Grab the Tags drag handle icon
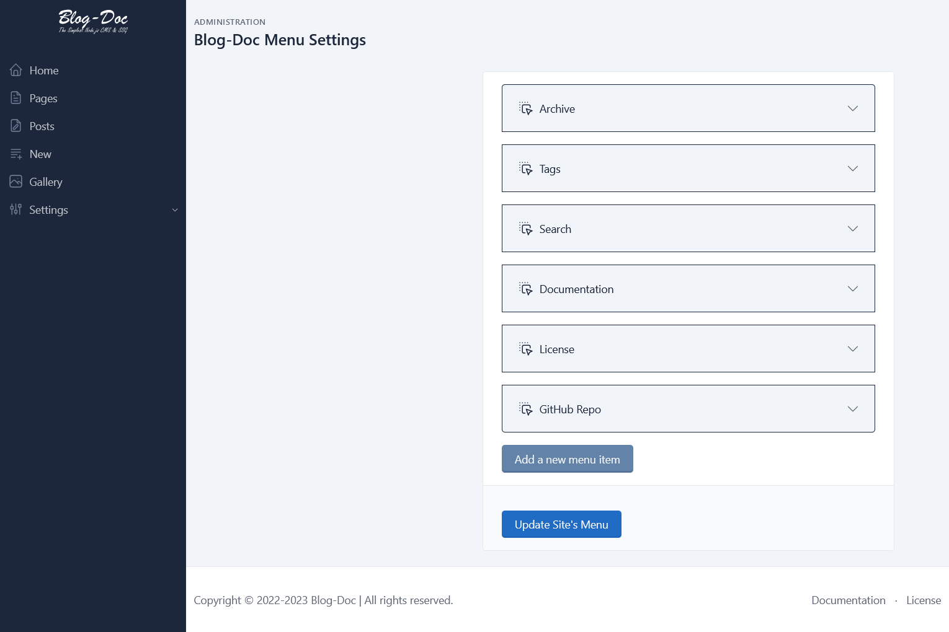The width and height of the screenshot is (949, 632). pos(526,169)
